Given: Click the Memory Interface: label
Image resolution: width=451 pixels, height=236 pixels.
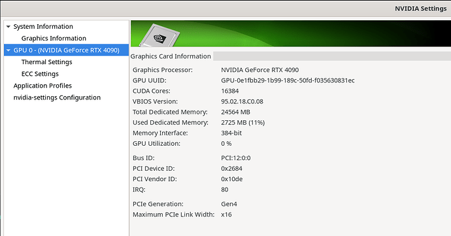Looking at the screenshot, I should pyautogui.click(x=160, y=133).
